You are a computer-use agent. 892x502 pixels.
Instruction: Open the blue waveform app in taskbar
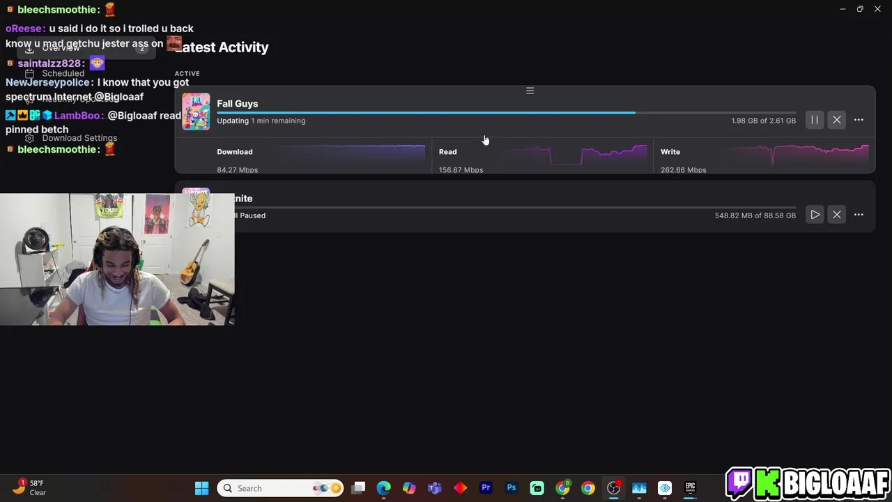pos(639,488)
